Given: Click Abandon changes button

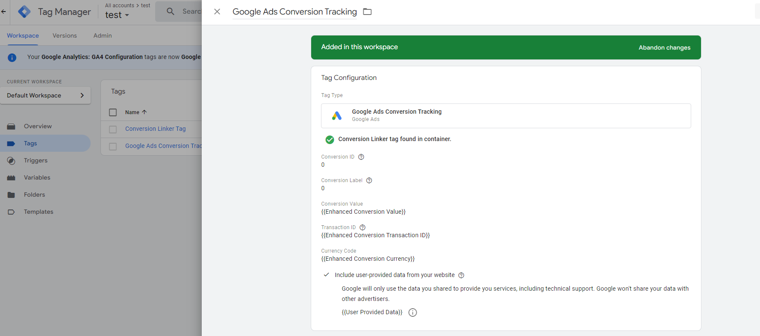Looking at the screenshot, I should [664, 47].
